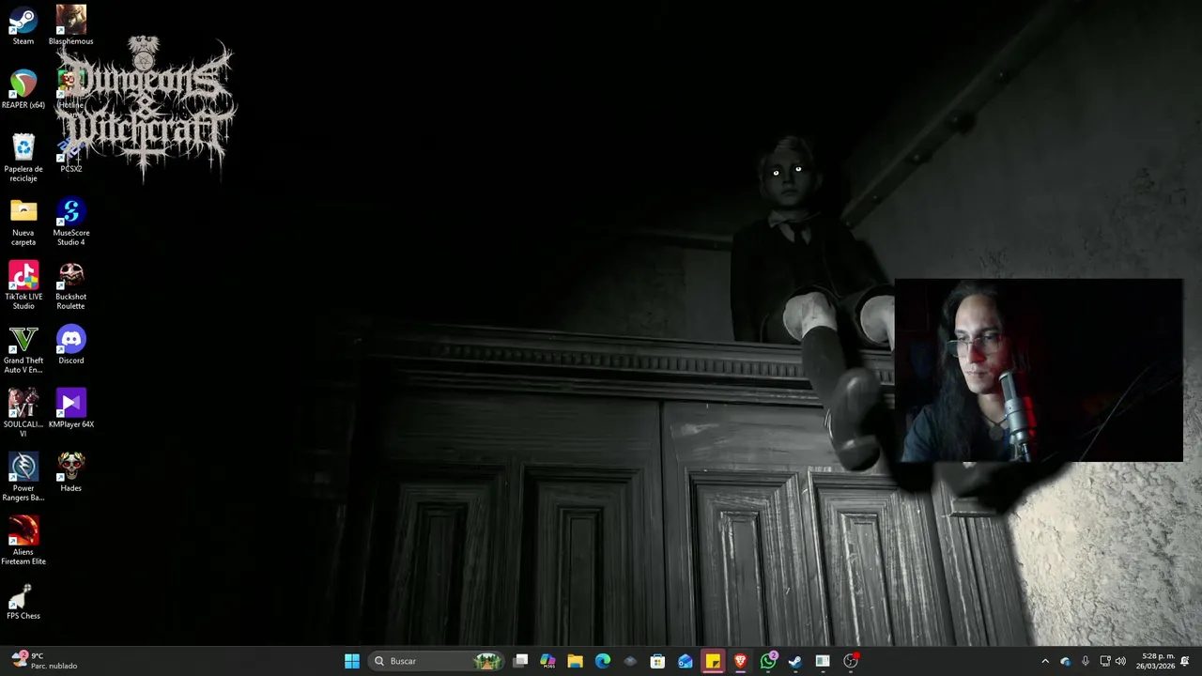The height and width of the screenshot is (676, 1202).
Task: Select the Hotline Miami desktop shortcut
Action: click(x=70, y=89)
